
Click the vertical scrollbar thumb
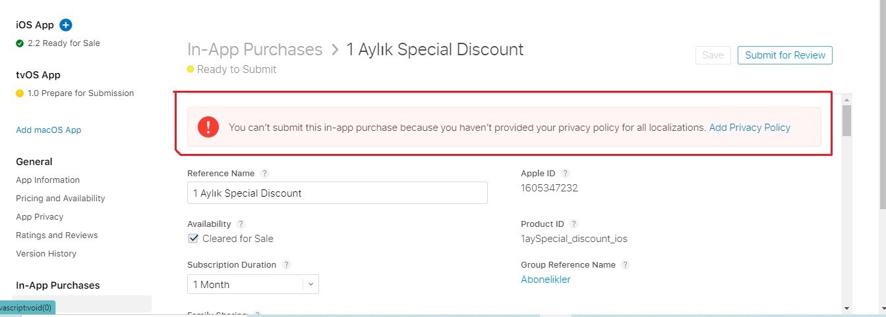click(846, 120)
